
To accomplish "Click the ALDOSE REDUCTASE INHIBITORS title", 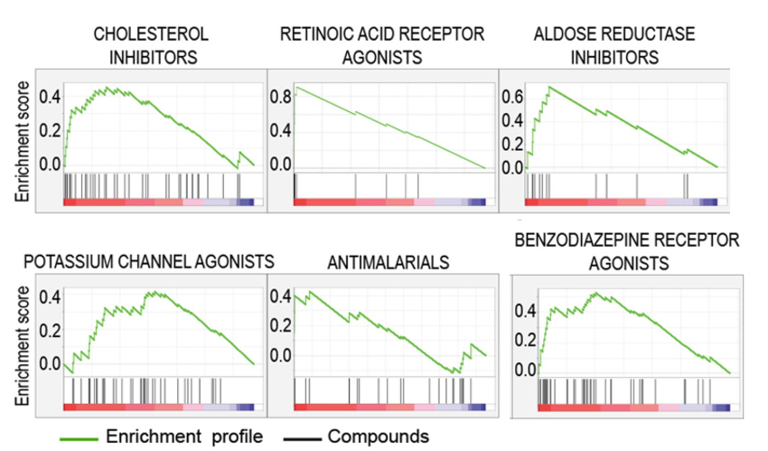I will coord(615,45).
